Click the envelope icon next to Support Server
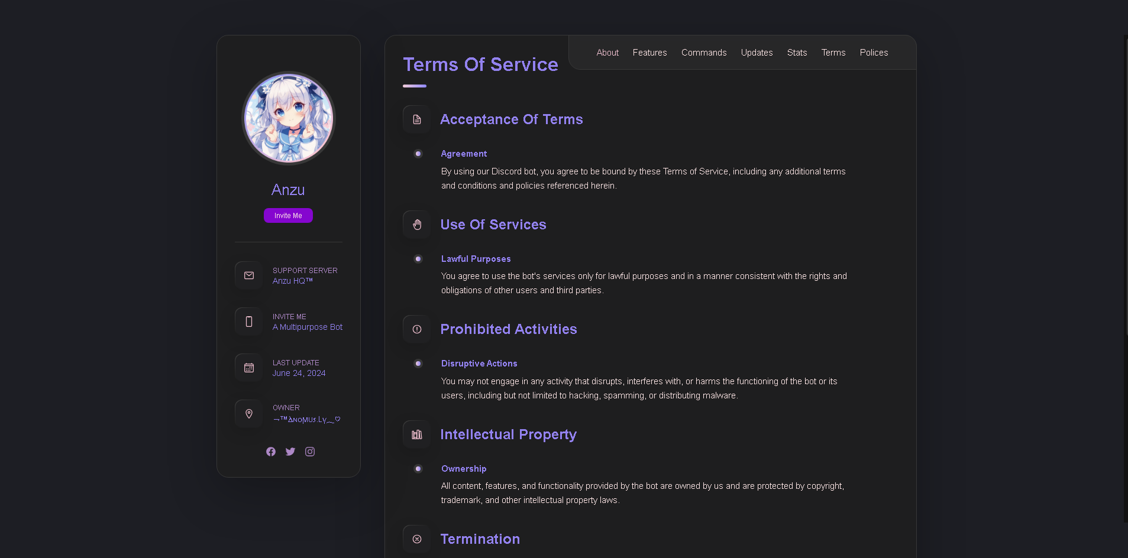This screenshot has width=1128, height=558. 248,275
